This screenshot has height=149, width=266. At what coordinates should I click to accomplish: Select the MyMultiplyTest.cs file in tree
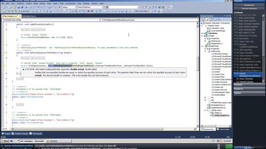pyautogui.click(x=218, y=105)
